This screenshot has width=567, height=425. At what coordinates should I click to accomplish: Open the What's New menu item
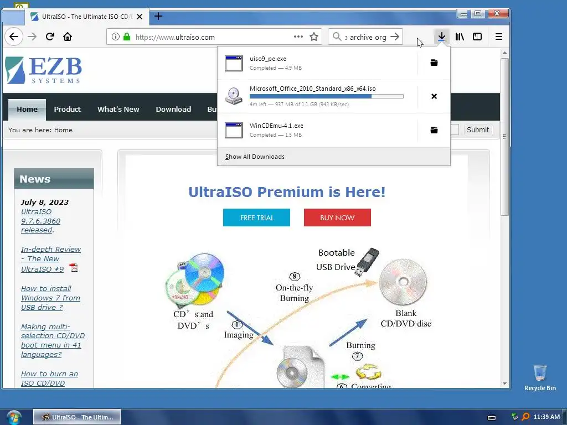click(118, 109)
